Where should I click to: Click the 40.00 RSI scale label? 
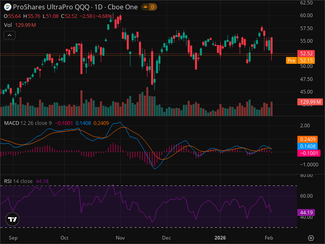[x=306, y=217]
